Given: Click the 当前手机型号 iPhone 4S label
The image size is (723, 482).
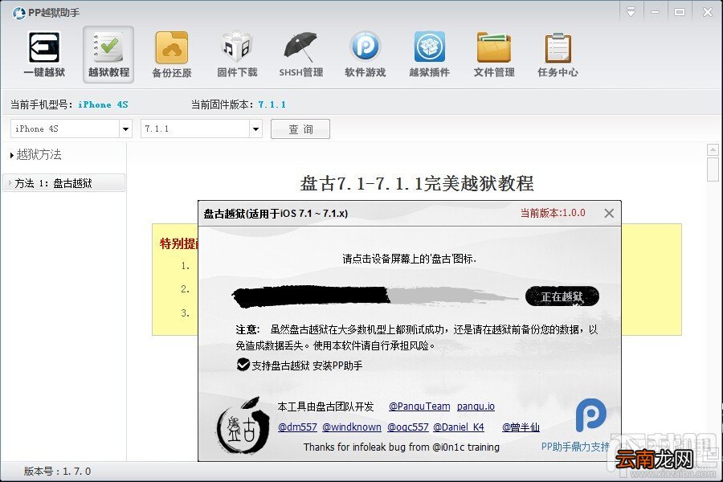Looking at the screenshot, I should click(69, 104).
